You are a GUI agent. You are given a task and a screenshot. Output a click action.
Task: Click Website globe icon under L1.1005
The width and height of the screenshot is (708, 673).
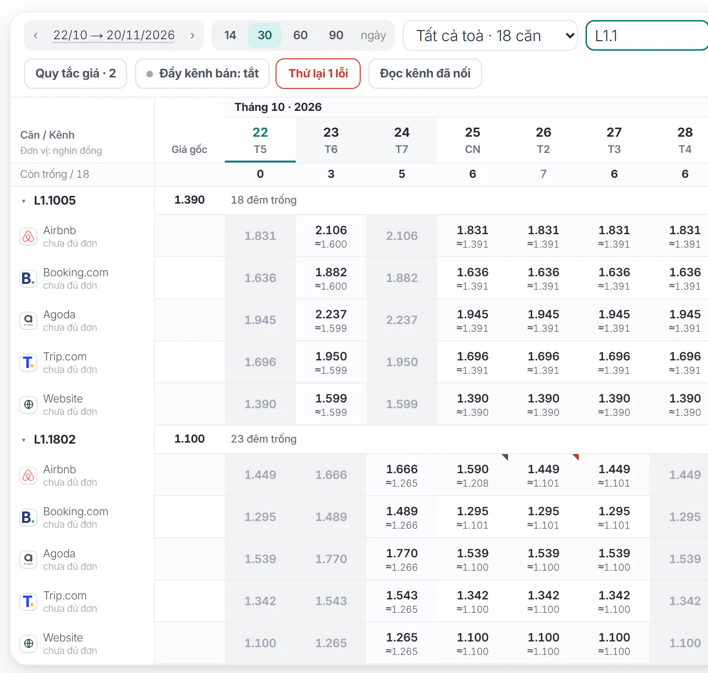coord(28,405)
